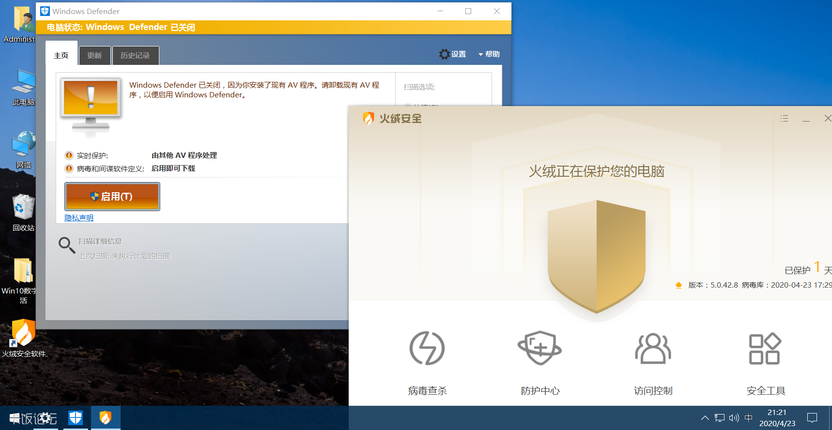Click the 火绒安全 flame logo in title bar

pos(369,118)
